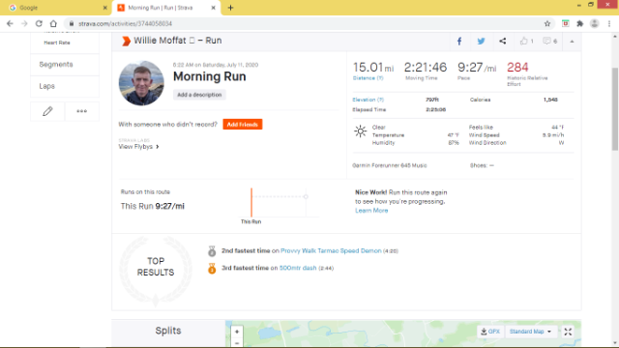Image resolution: width=619 pixels, height=348 pixels.
Task: Click the Learn More link
Action: point(371,211)
